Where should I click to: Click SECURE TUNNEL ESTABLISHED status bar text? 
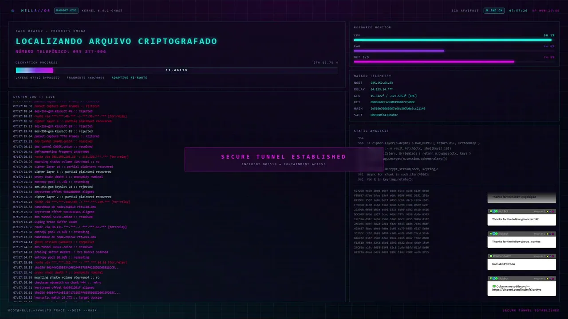[531, 310]
